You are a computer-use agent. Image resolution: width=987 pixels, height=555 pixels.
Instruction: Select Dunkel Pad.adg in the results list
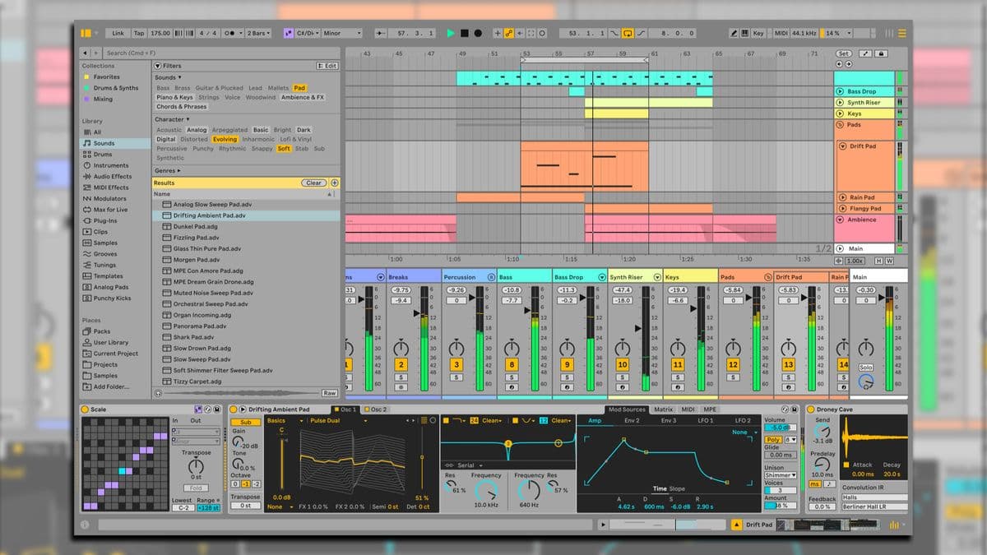(x=195, y=226)
